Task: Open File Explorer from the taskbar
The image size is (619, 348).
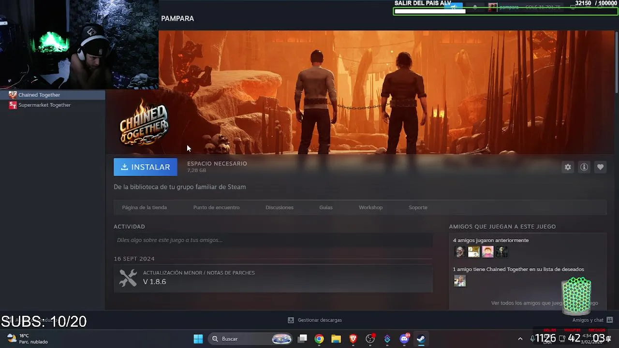Action: 336,339
